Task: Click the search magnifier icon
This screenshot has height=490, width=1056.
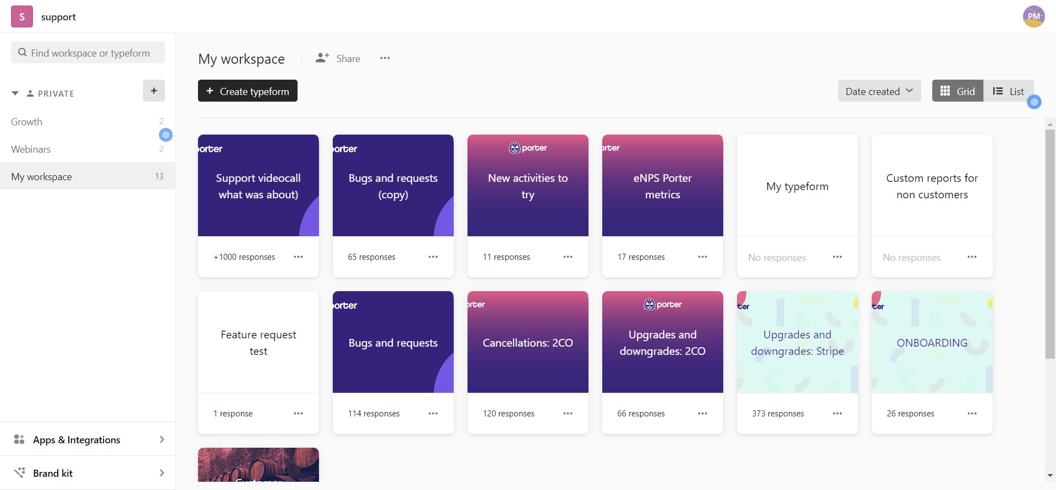Action: click(23, 53)
